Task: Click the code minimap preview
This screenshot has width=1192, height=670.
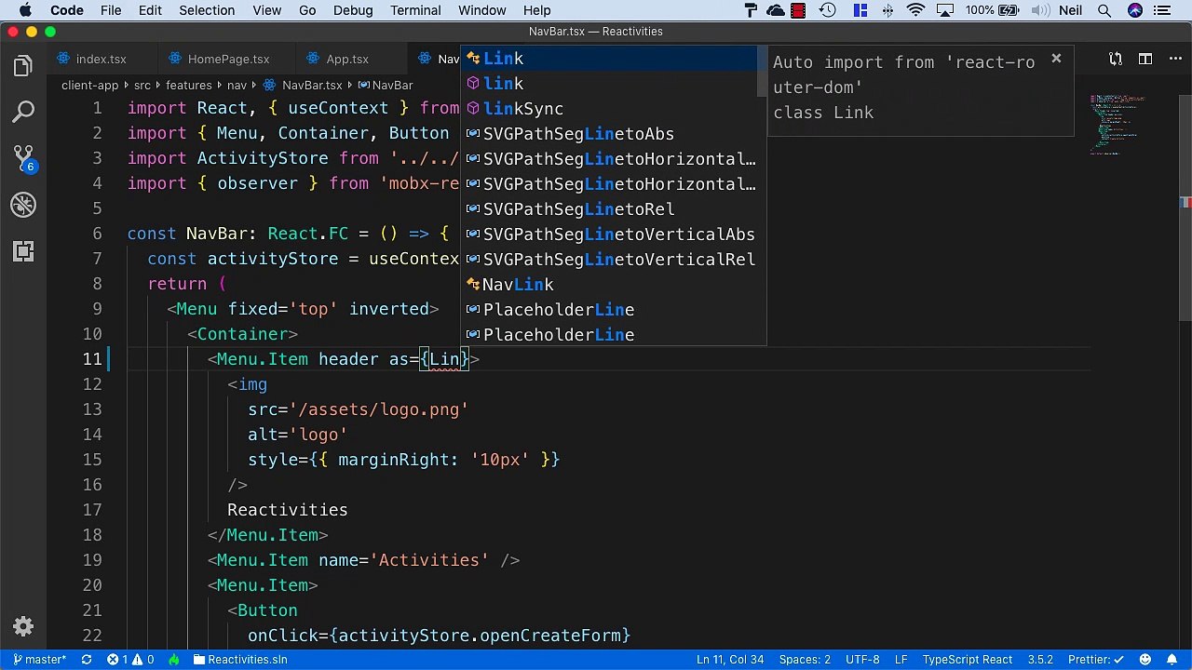Action: 1117,126
